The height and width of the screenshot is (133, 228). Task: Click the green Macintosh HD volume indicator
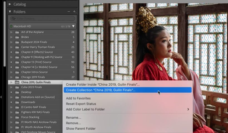click(x=11, y=26)
